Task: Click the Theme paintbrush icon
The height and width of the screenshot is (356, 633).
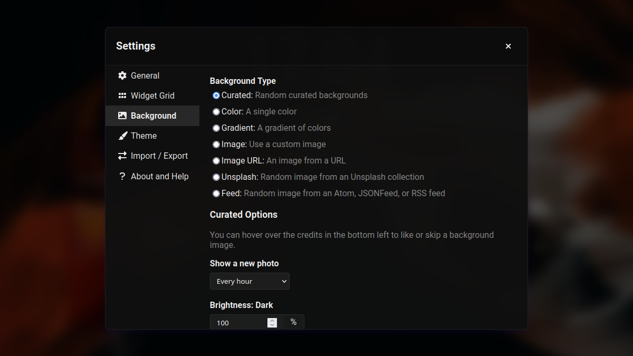Action: 122,136
